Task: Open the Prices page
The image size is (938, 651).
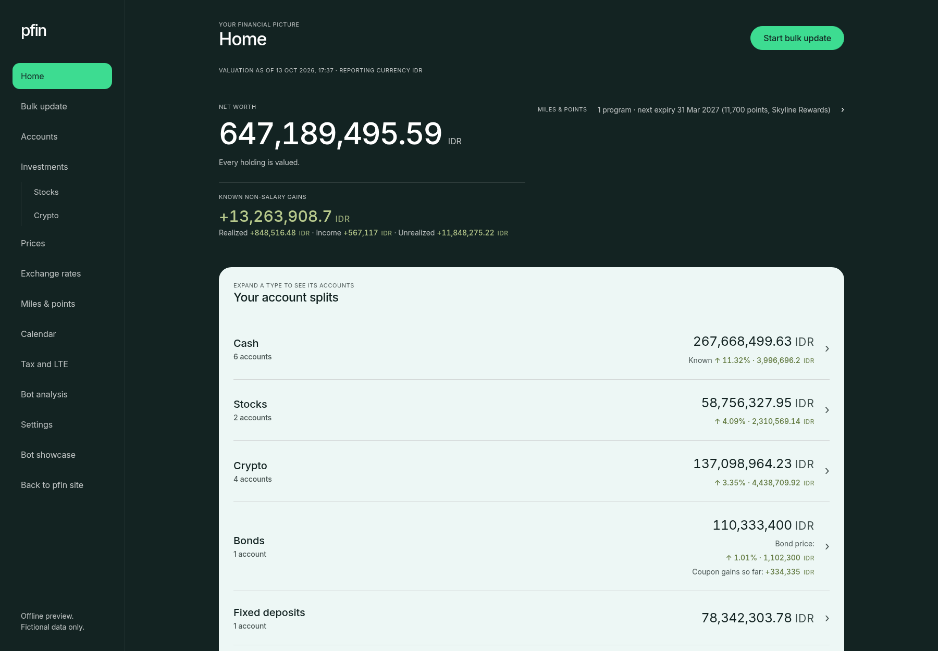Action: (62, 243)
